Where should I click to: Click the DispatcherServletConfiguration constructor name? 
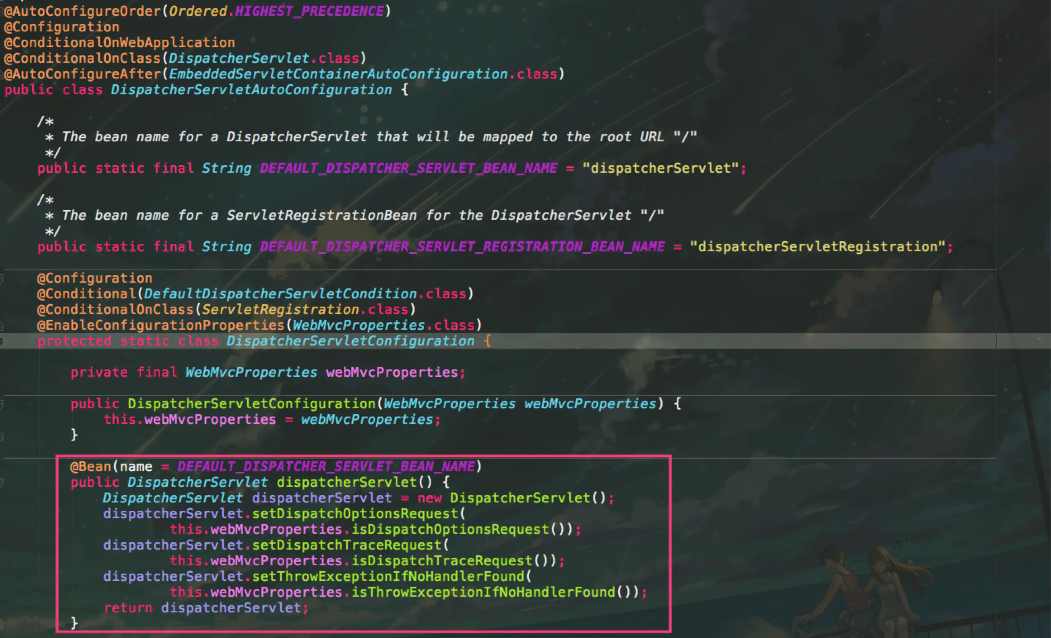coord(252,404)
